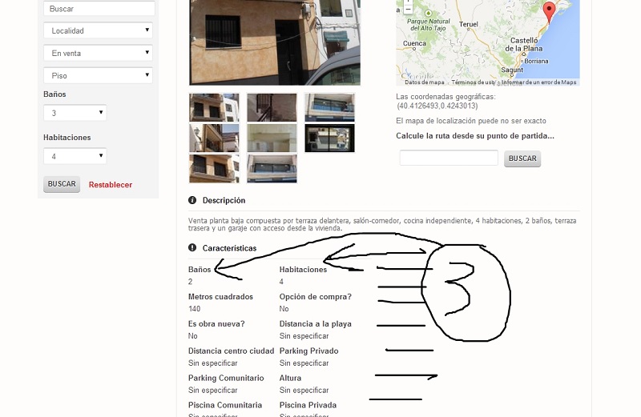Click the Características exclamation icon
Viewport: 641px width, 417px height.
tap(192, 247)
